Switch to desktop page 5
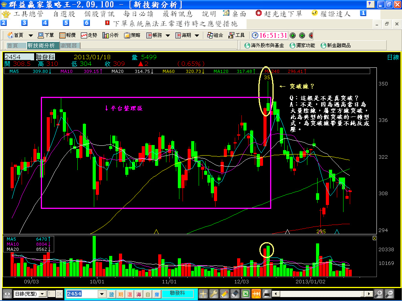402x301 pixels. [66, 23]
